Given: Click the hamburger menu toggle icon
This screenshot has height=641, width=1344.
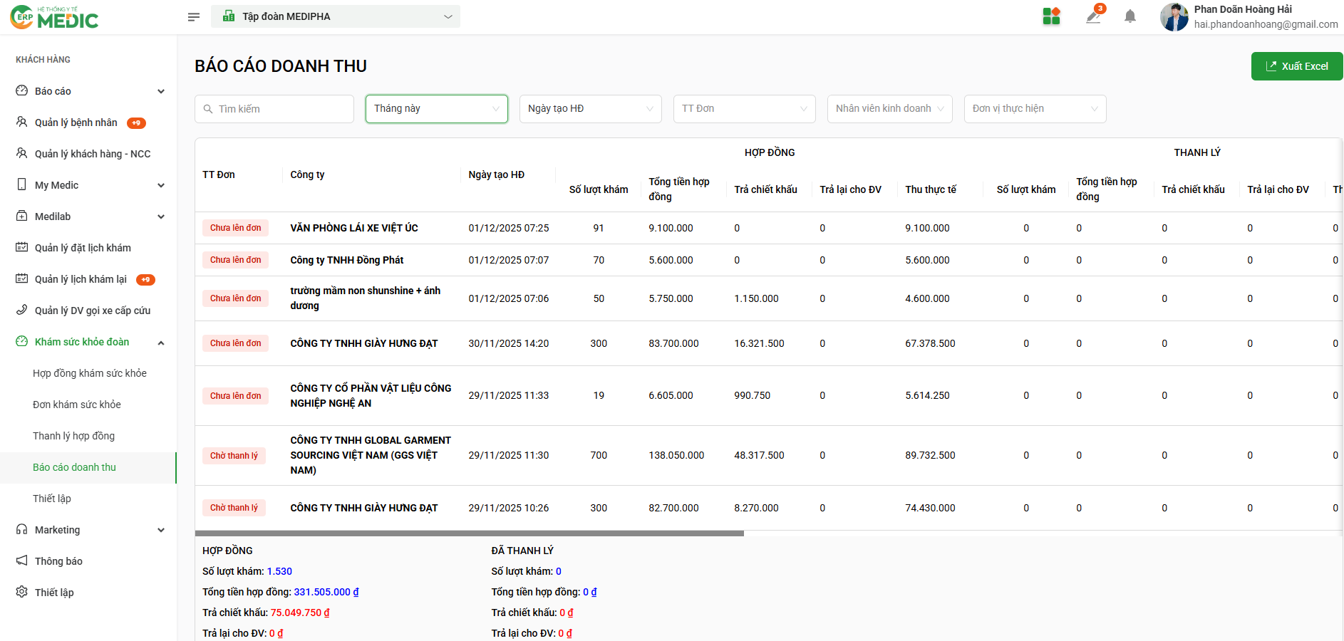Looking at the screenshot, I should click(x=193, y=16).
